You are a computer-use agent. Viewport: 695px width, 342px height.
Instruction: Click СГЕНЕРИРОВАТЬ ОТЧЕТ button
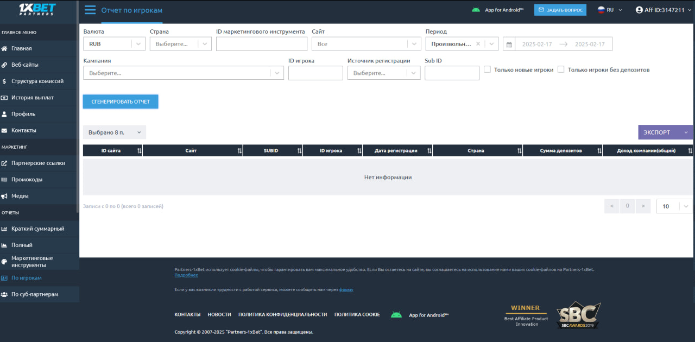[x=120, y=102]
